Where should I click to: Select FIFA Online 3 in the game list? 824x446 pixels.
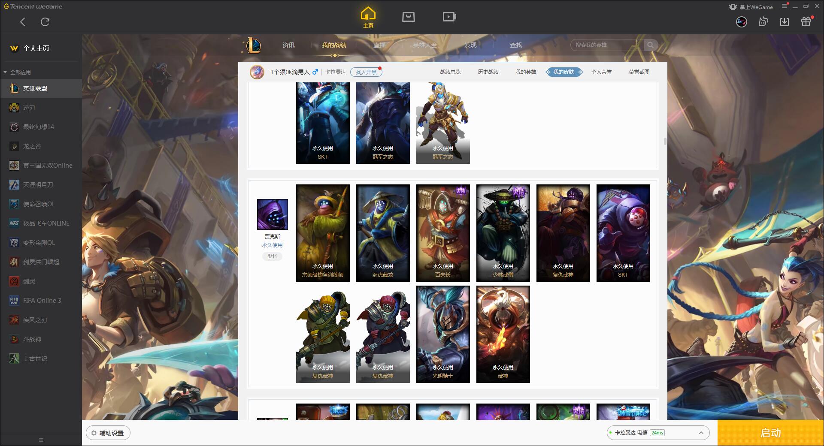click(x=41, y=301)
